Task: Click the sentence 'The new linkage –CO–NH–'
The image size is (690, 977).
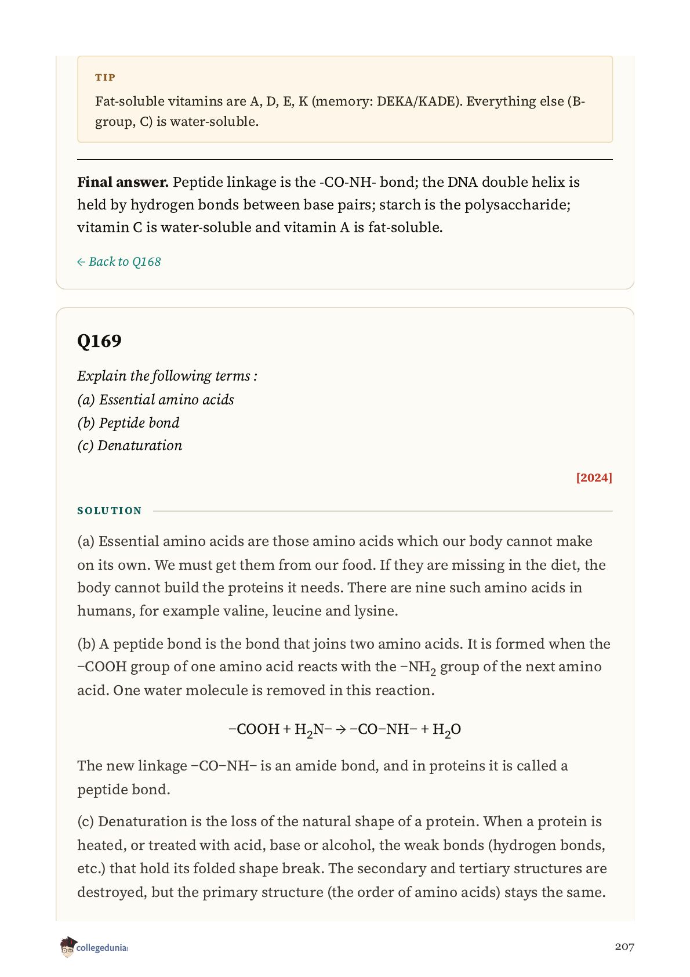Action: pos(322,777)
